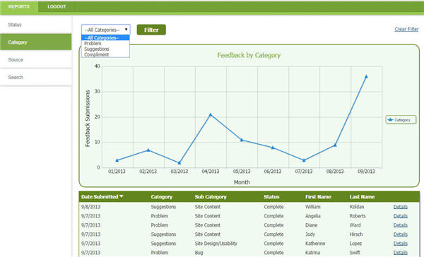Sort by Sub Category column header

[211, 197]
